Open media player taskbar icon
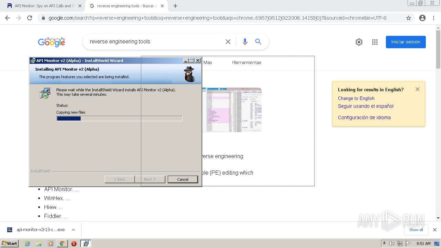This screenshot has height=248, width=441. [51, 244]
